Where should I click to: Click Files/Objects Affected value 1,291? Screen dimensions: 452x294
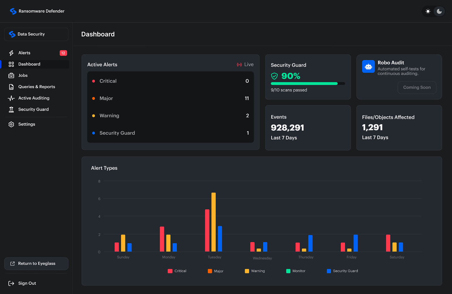372,127
